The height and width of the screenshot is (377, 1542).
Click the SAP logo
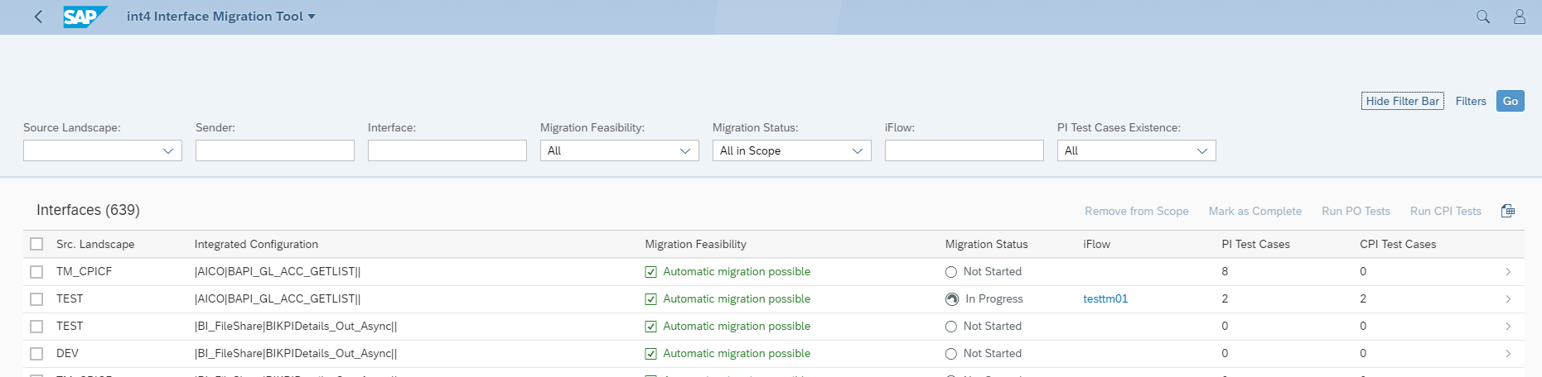coord(85,17)
